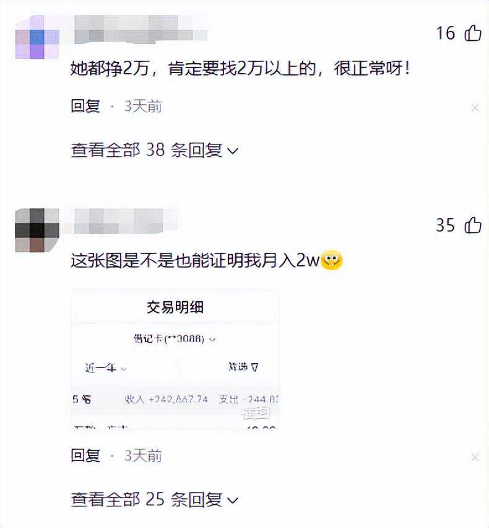Click the second commenter's blurred username

(x=125, y=221)
